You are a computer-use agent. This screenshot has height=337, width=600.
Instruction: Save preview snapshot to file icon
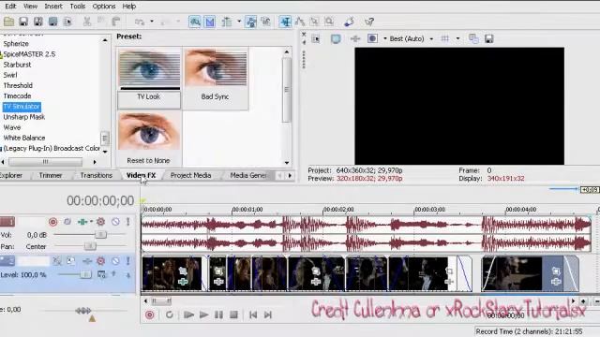pyautogui.click(x=488, y=38)
